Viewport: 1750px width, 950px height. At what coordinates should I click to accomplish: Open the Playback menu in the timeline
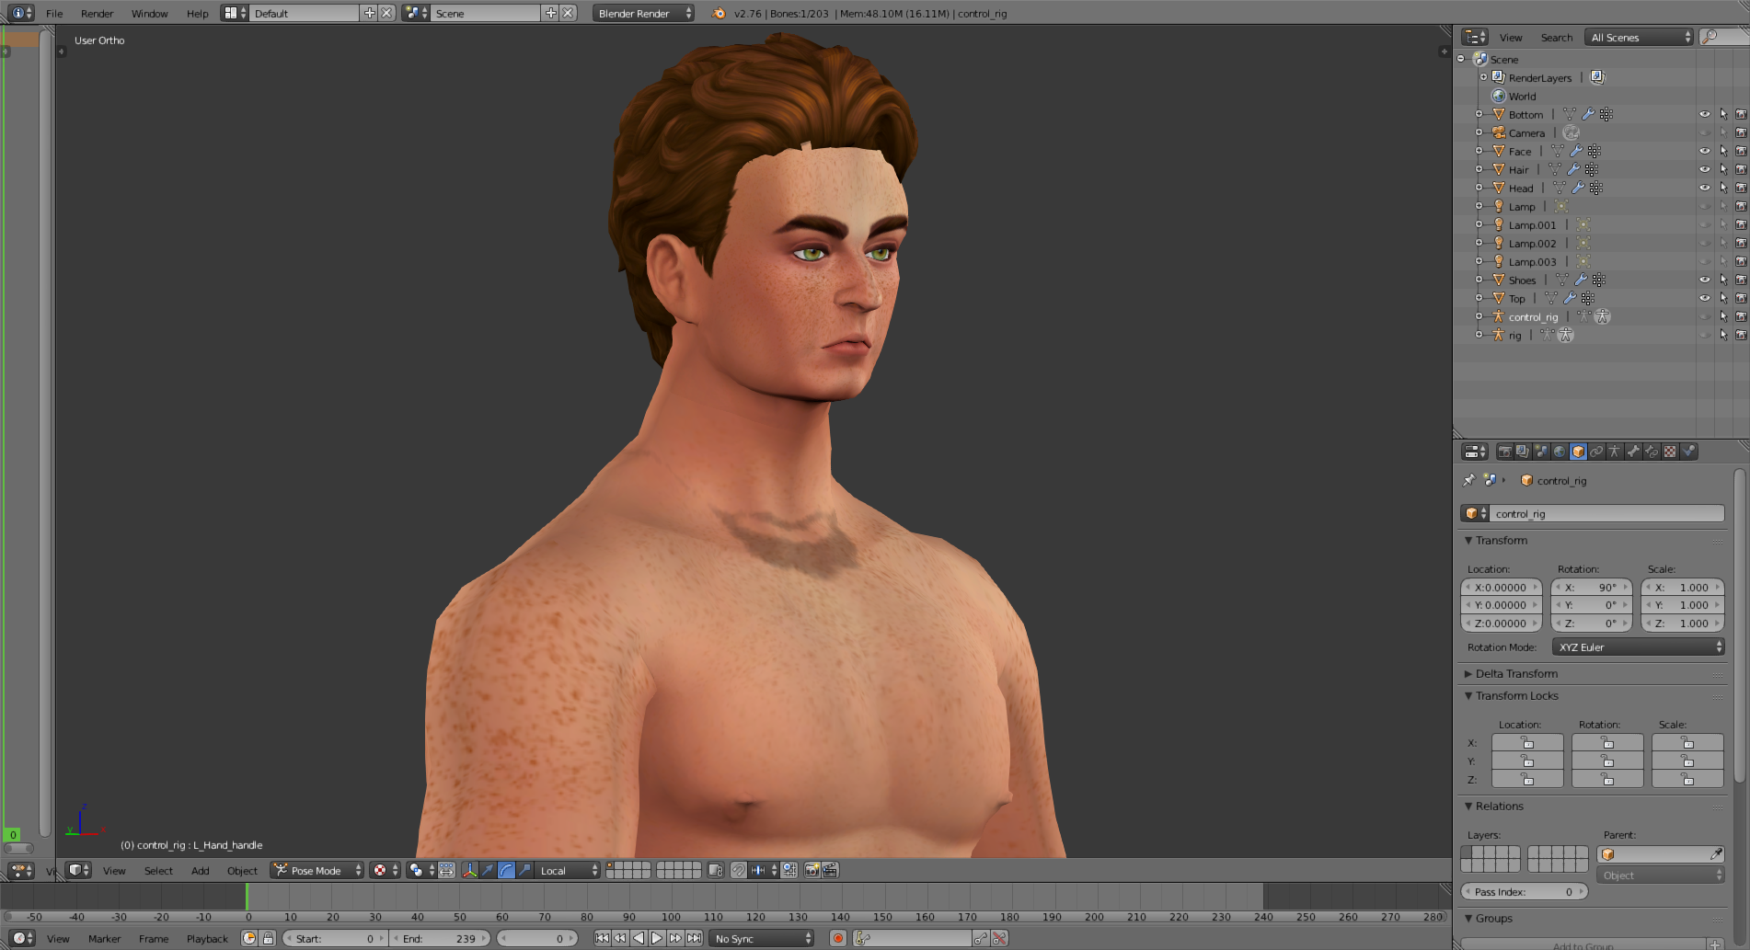click(207, 939)
